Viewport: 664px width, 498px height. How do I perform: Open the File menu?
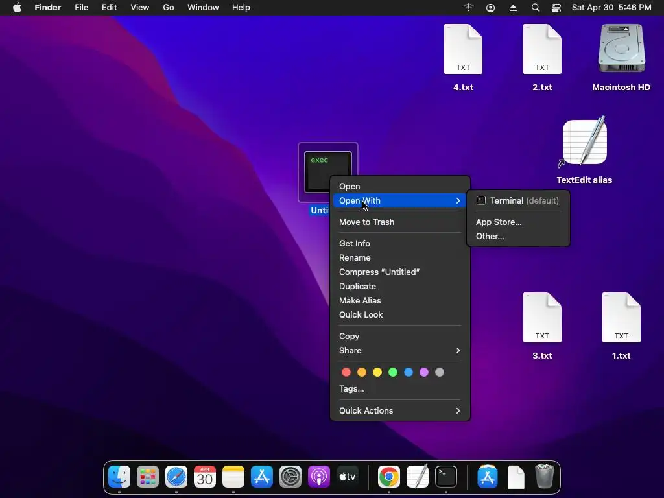(x=81, y=8)
